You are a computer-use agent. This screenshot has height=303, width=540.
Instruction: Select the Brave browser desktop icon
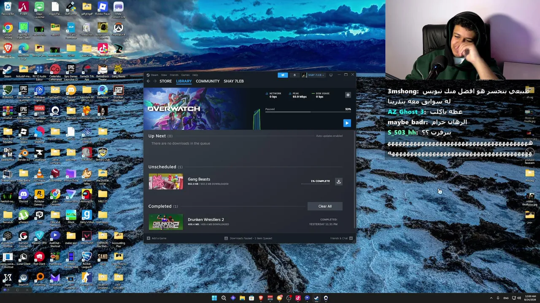coord(8,50)
